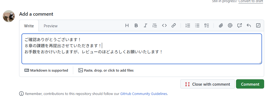Insert code formatting with the brackets icon

click(164, 26)
